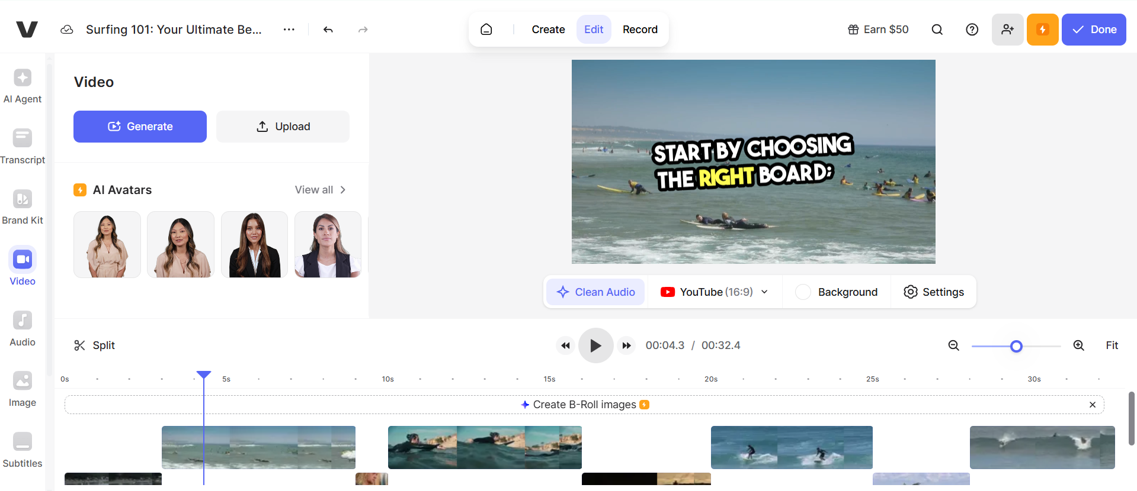The height and width of the screenshot is (491, 1137).
Task: Click the cloud save status icon
Action: coord(67,30)
